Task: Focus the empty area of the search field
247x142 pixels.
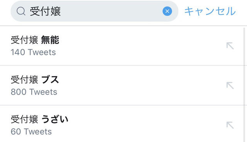Action: click(110, 11)
